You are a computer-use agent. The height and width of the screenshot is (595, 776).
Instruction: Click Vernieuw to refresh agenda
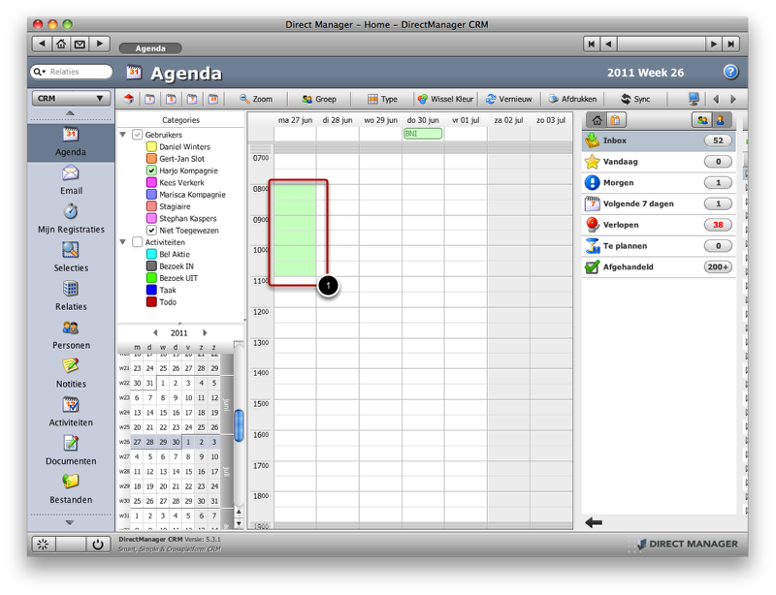coord(508,99)
